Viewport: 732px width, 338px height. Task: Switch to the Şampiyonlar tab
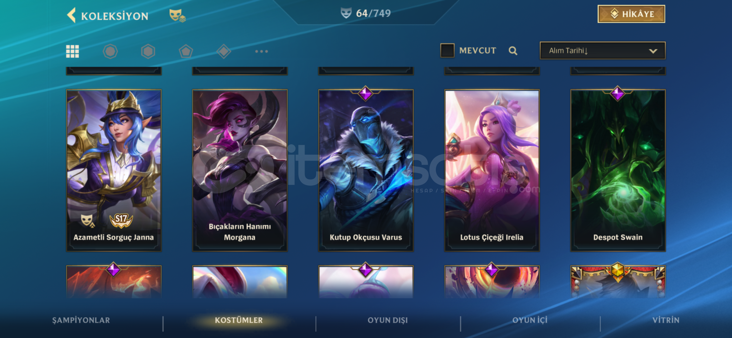(81, 320)
